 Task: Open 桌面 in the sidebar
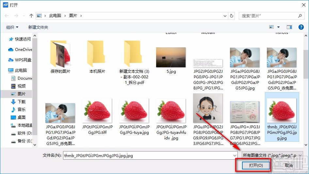point(18,117)
